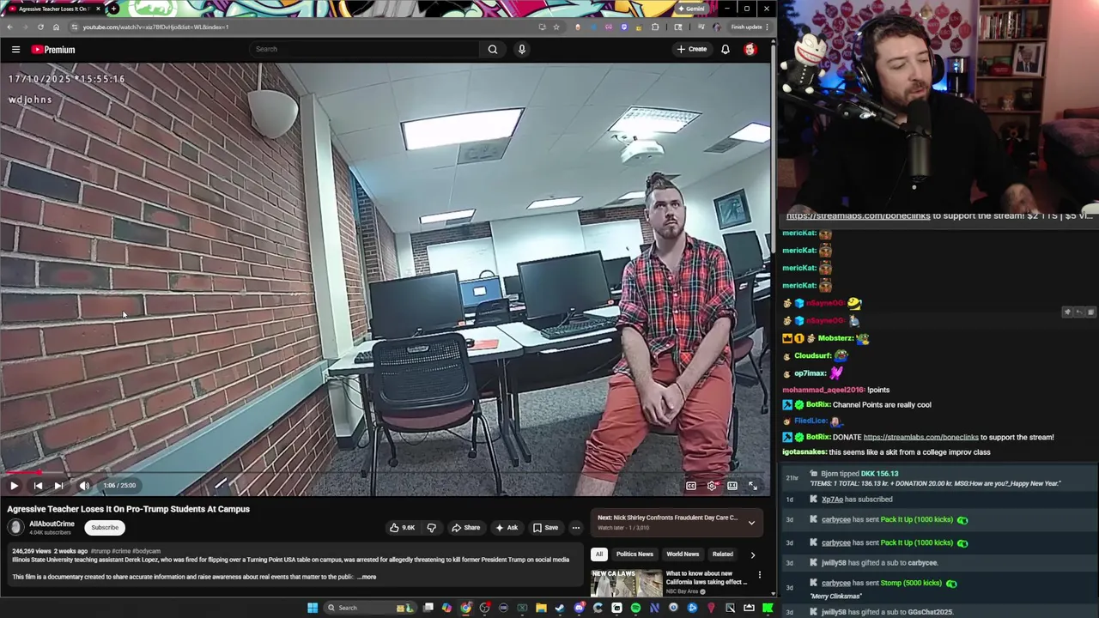
Task: Show more filter chips with arrow
Action: point(753,554)
